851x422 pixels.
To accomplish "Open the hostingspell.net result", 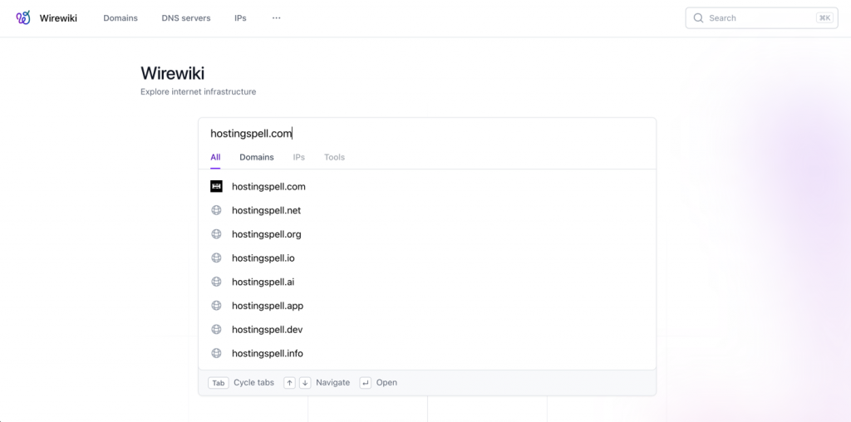I will (427, 210).
